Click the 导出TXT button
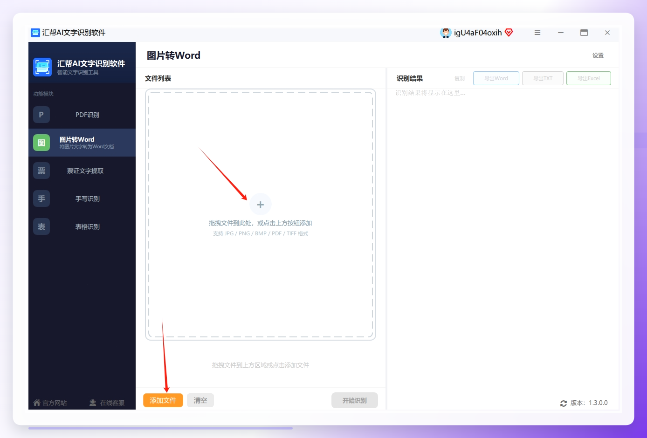Image resolution: width=647 pixels, height=438 pixels. pyautogui.click(x=543, y=78)
